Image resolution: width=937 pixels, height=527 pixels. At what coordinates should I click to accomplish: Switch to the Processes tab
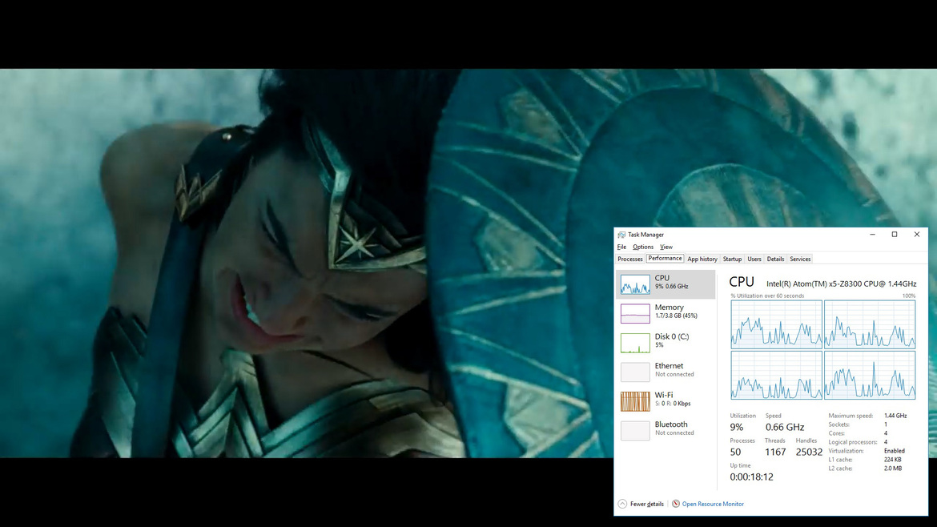coord(629,259)
